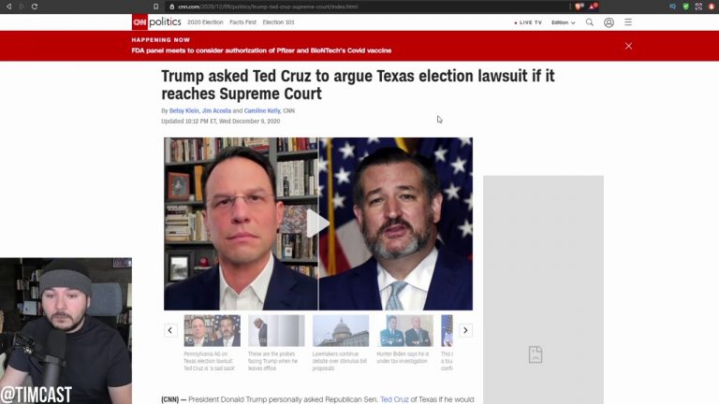Click the CNN logo
The width and height of the screenshot is (719, 404).
coord(139,22)
